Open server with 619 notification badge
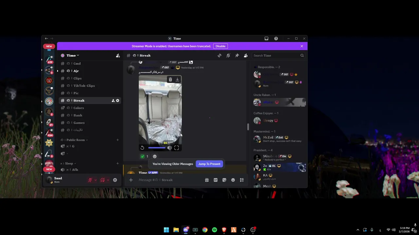This screenshot has height=235, width=419. 49,59
